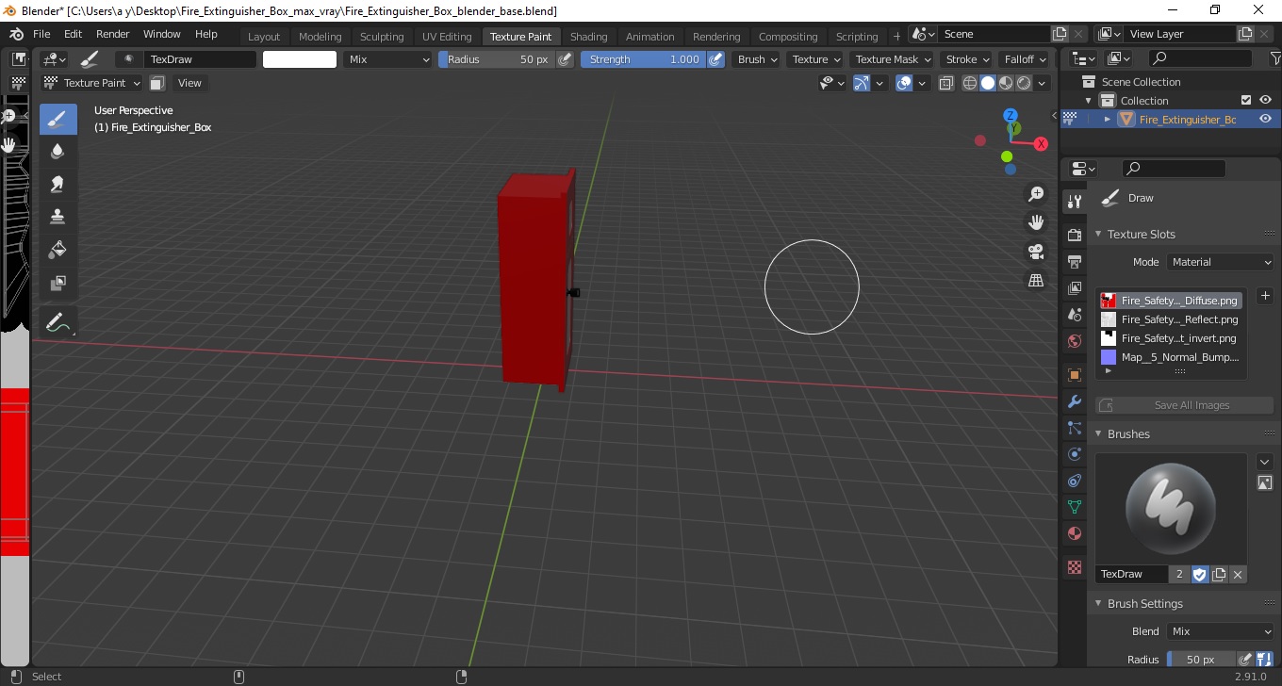Open the Modifiers wrench tab
The width and height of the screenshot is (1282, 686).
pos(1074,401)
